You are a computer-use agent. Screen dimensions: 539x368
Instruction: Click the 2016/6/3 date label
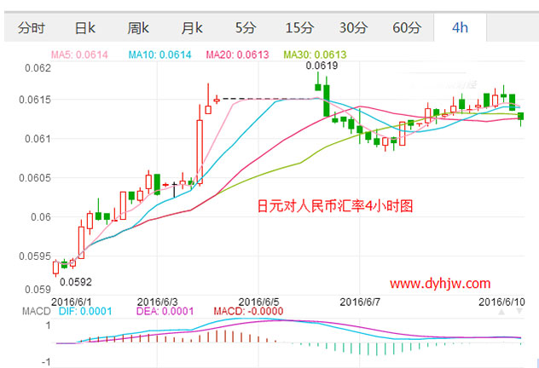coord(158,302)
